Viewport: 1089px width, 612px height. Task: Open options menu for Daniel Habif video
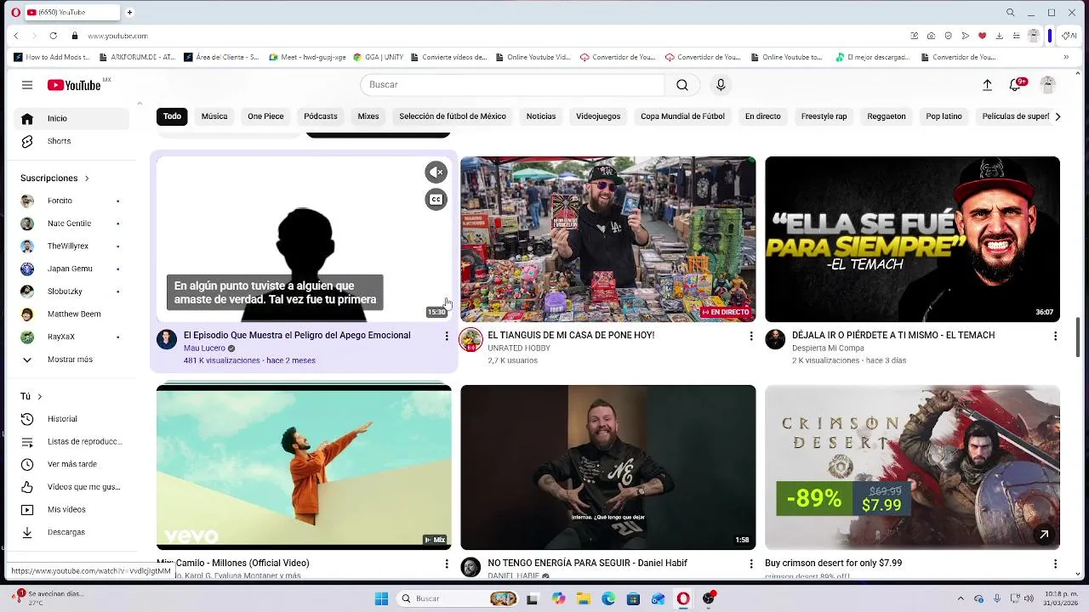click(750, 564)
